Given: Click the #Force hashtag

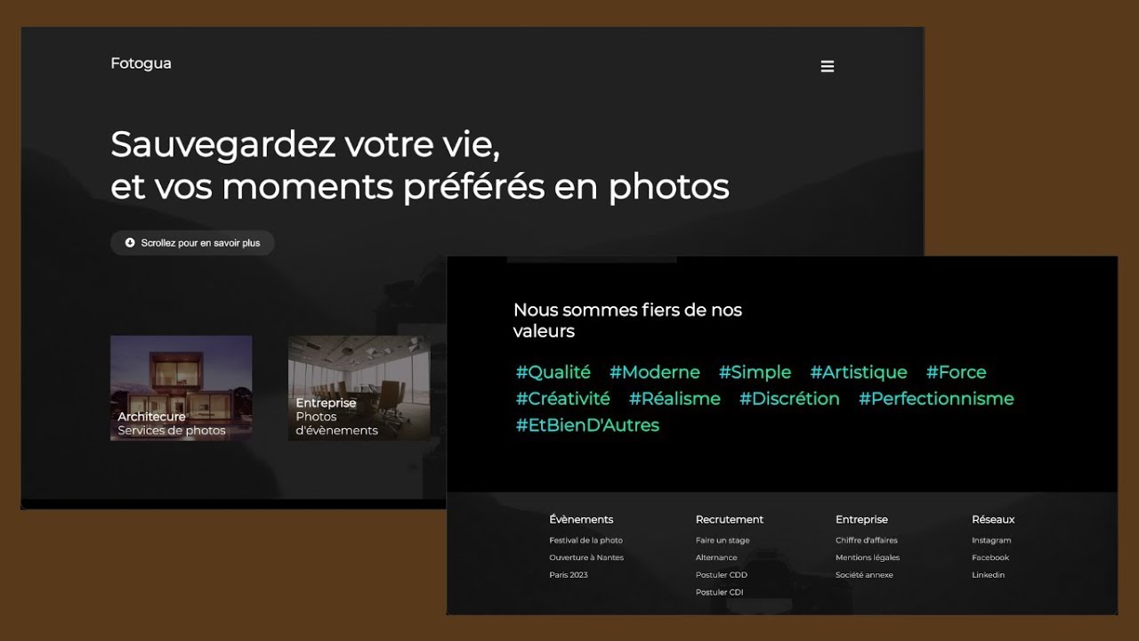Looking at the screenshot, I should (x=957, y=372).
